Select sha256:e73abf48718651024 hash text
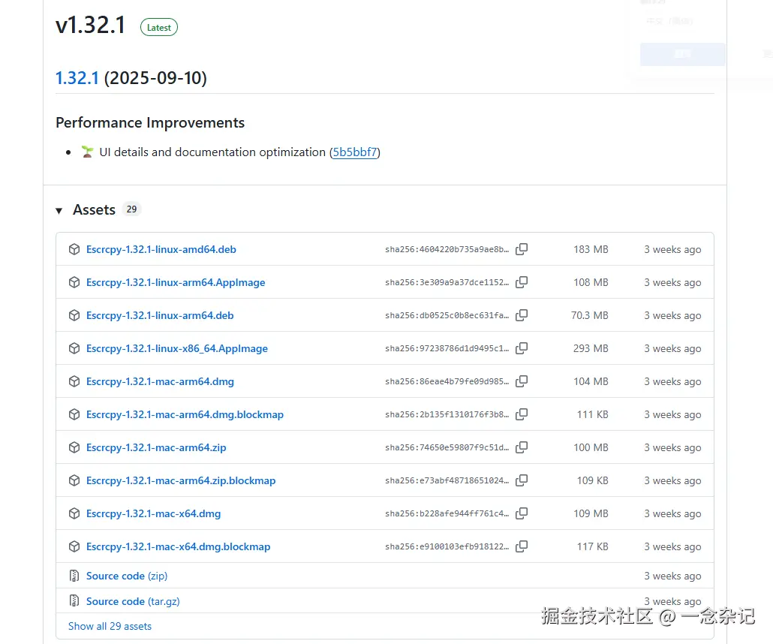Viewport: 773px width, 644px height. (x=447, y=481)
